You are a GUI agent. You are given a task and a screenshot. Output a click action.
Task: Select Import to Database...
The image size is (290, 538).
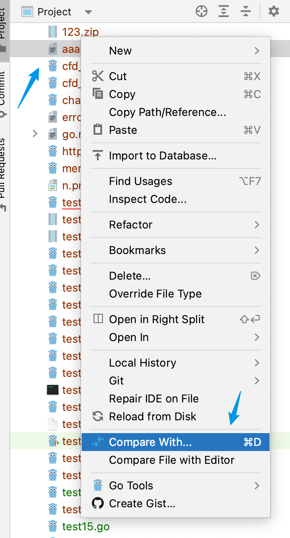tap(175, 156)
